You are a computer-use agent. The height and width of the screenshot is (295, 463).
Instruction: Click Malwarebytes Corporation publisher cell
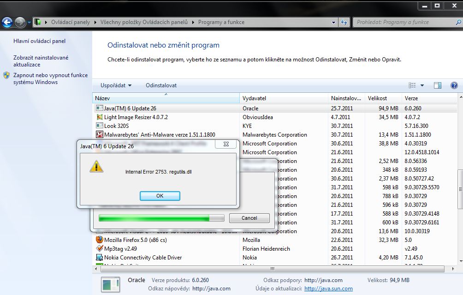(274, 134)
